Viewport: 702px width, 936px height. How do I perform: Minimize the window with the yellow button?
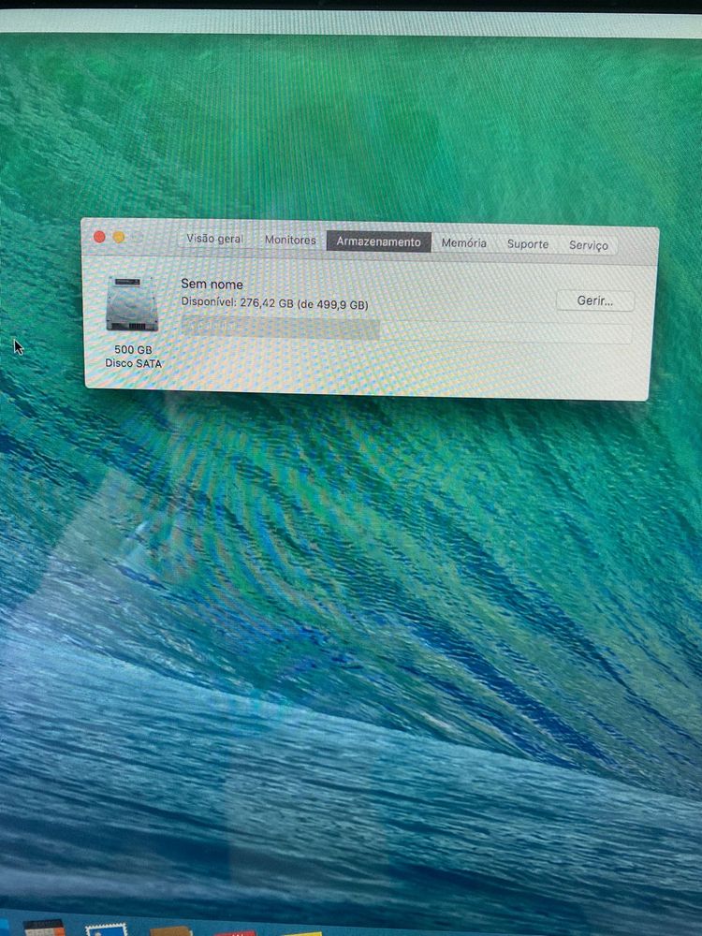[119, 238]
